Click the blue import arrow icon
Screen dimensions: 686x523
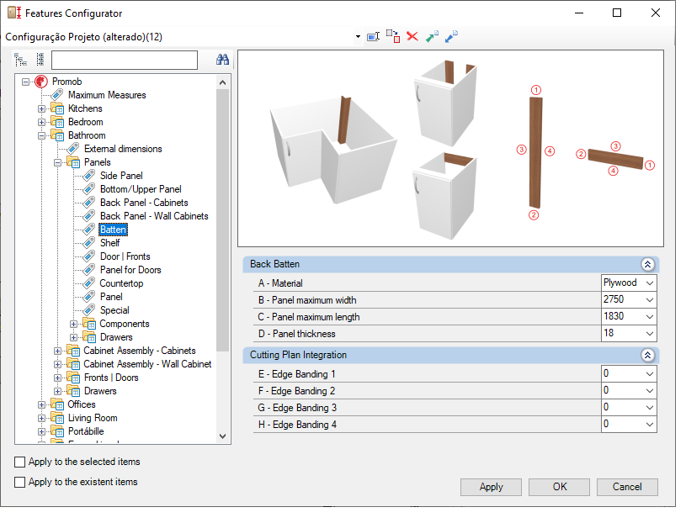[451, 37]
